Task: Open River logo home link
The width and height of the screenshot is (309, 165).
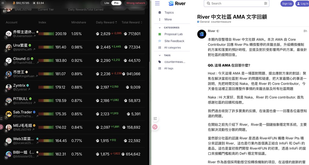Action: point(177,3)
